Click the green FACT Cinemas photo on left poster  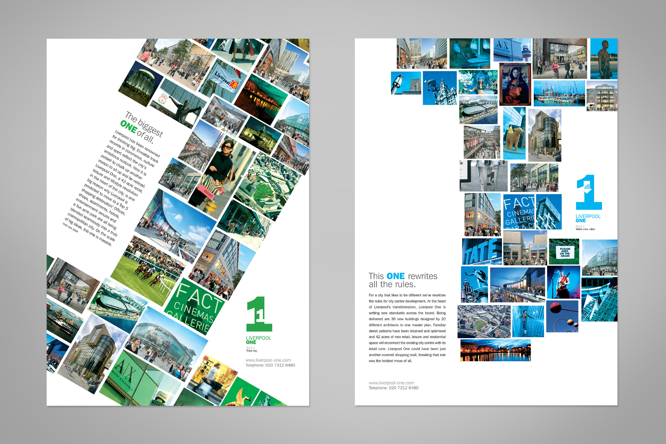coord(195,307)
